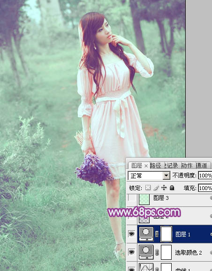Select the layer mask of 选取颜色 2
212x271 pixels.
click(x=167, y=252)
